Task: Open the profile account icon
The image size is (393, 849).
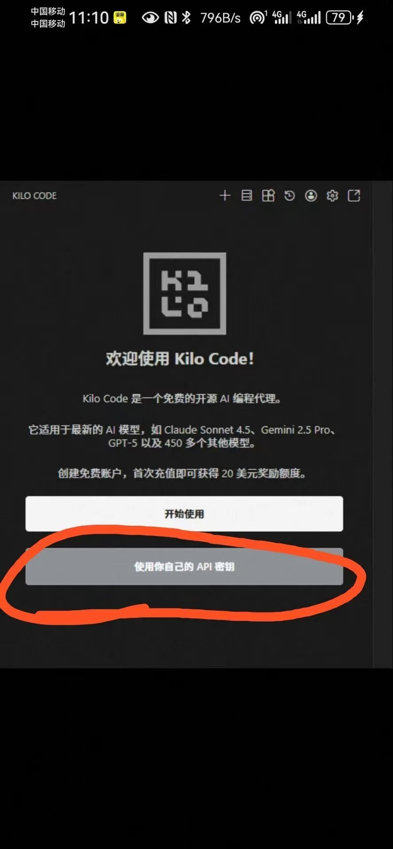Action: pyautogui.click(x=311, y=195)
